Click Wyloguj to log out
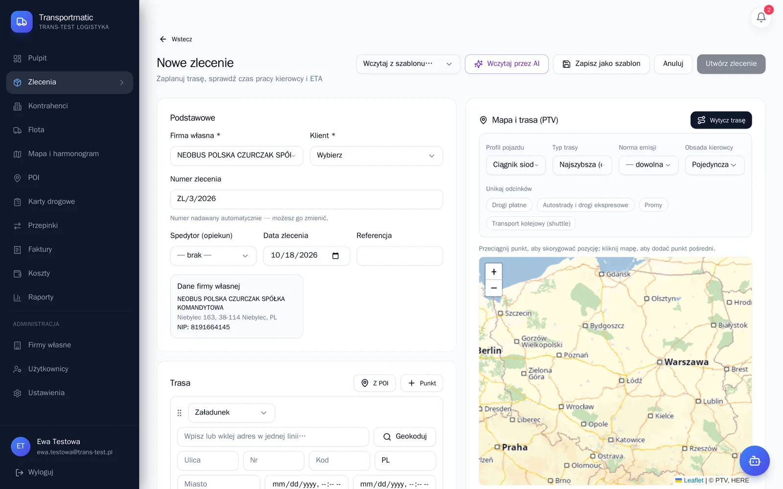 tap(34, 472)
